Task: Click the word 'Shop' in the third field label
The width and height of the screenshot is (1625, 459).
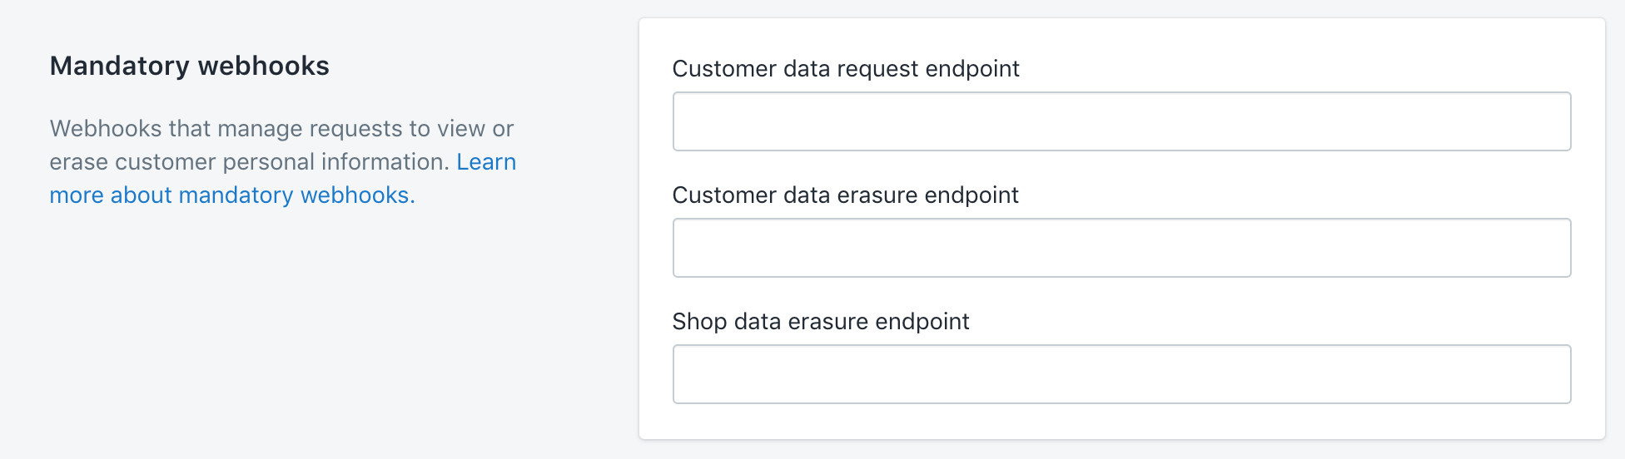Action: click(x=699, y=322)
